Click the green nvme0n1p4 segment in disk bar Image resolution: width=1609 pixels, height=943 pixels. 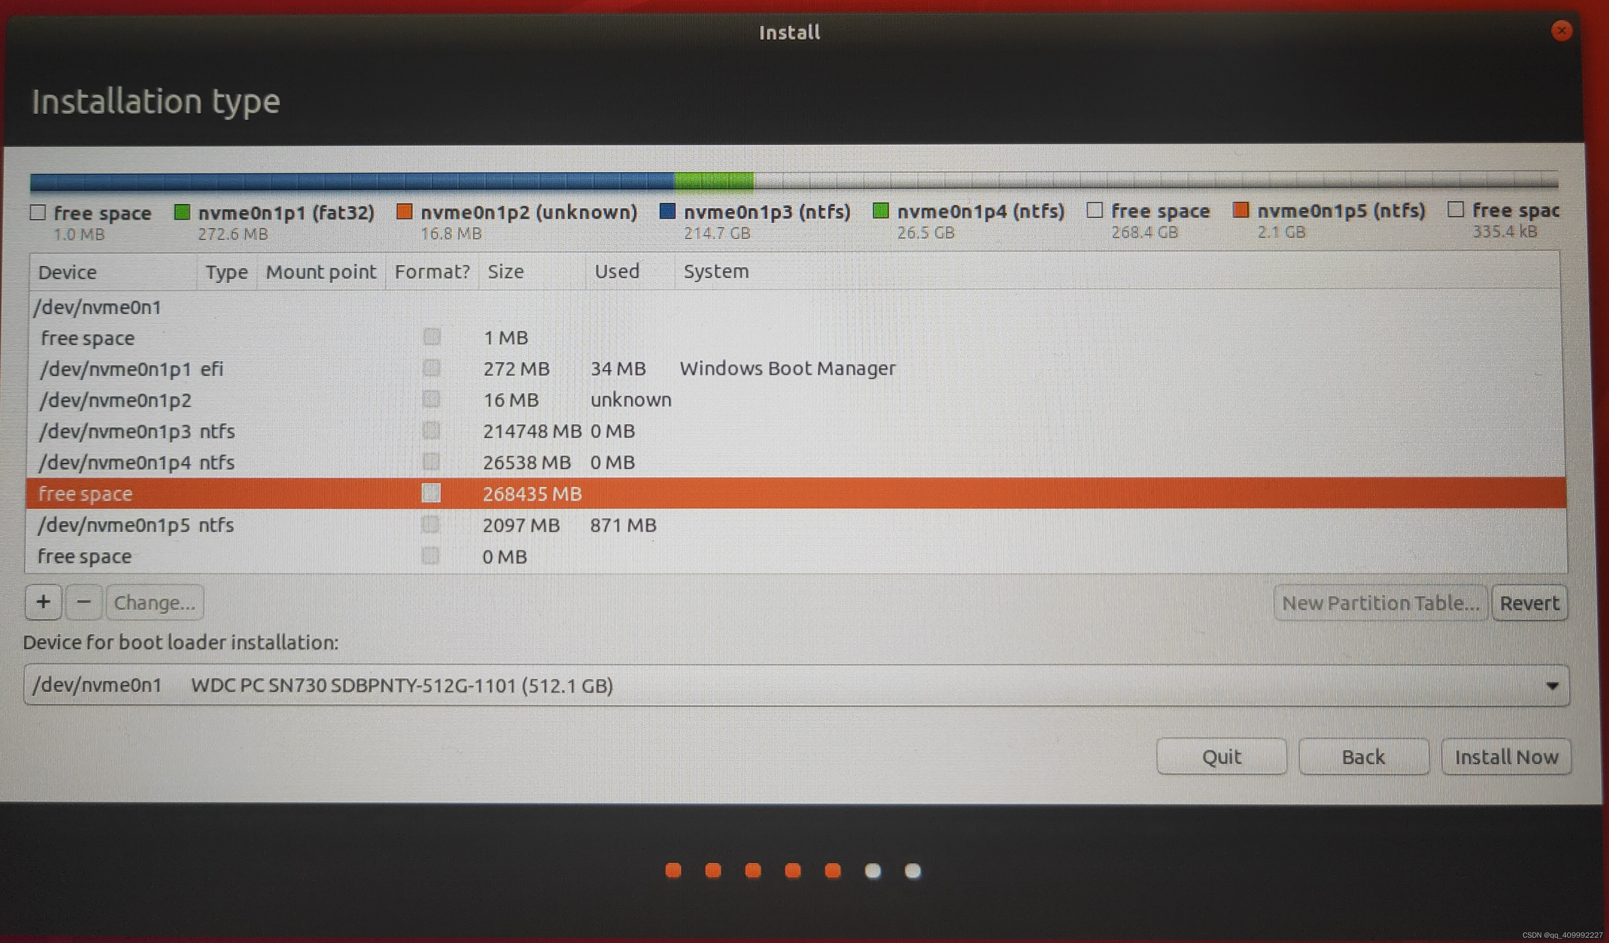pyautogui.click(x=714, y=181)
